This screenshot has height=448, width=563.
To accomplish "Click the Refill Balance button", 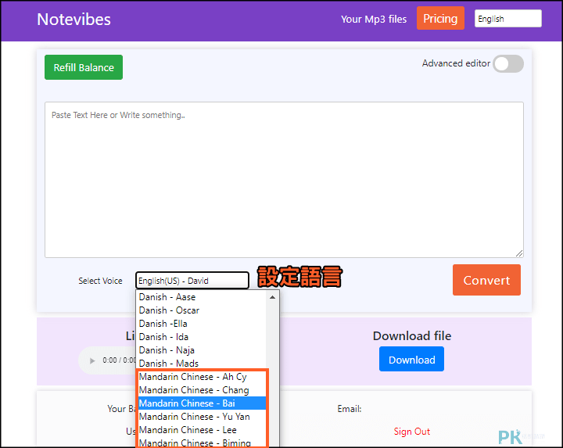I will tap(84, 67).
